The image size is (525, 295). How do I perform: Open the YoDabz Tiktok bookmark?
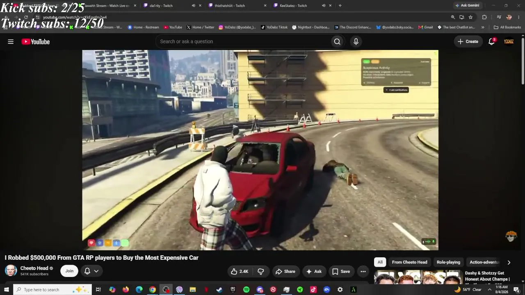[x=274, y=27]
